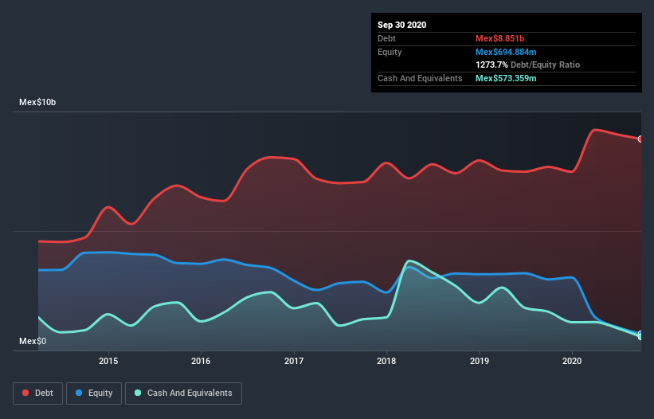Select the red Debt endpoint marker
The height and width of the screenshot is (419, 654).
point(640,139)
